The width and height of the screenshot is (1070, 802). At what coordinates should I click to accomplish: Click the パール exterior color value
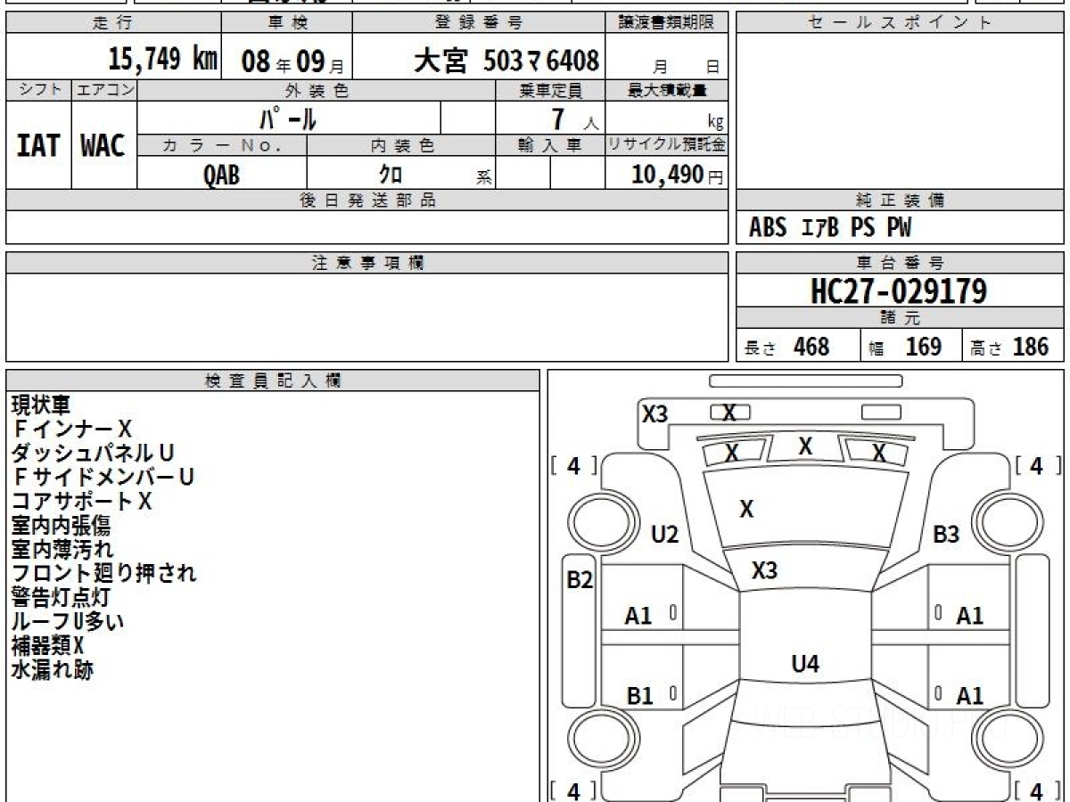click(x=288, y=119)
